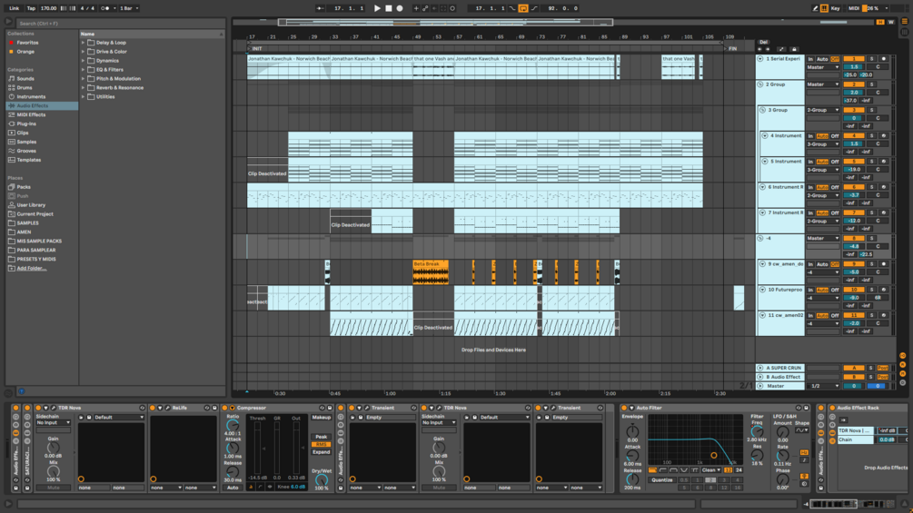The width and height of the screenshot is (913, 513).
Task: Select Orange collection
Action: [25, 51]
